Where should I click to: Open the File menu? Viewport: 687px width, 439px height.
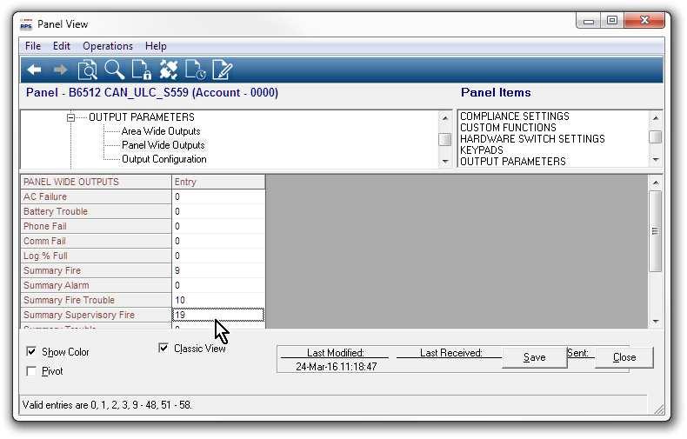coord(33,46)
